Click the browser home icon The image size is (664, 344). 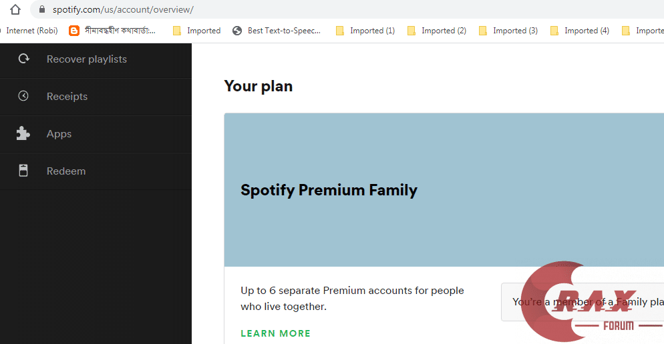coord(15,9)
